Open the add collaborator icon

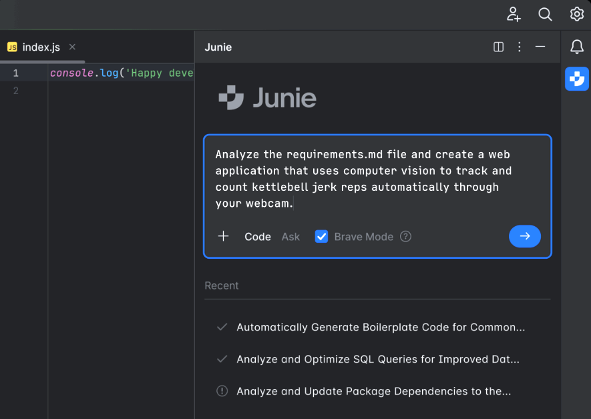pyautogui.click(x=514, y=14)
